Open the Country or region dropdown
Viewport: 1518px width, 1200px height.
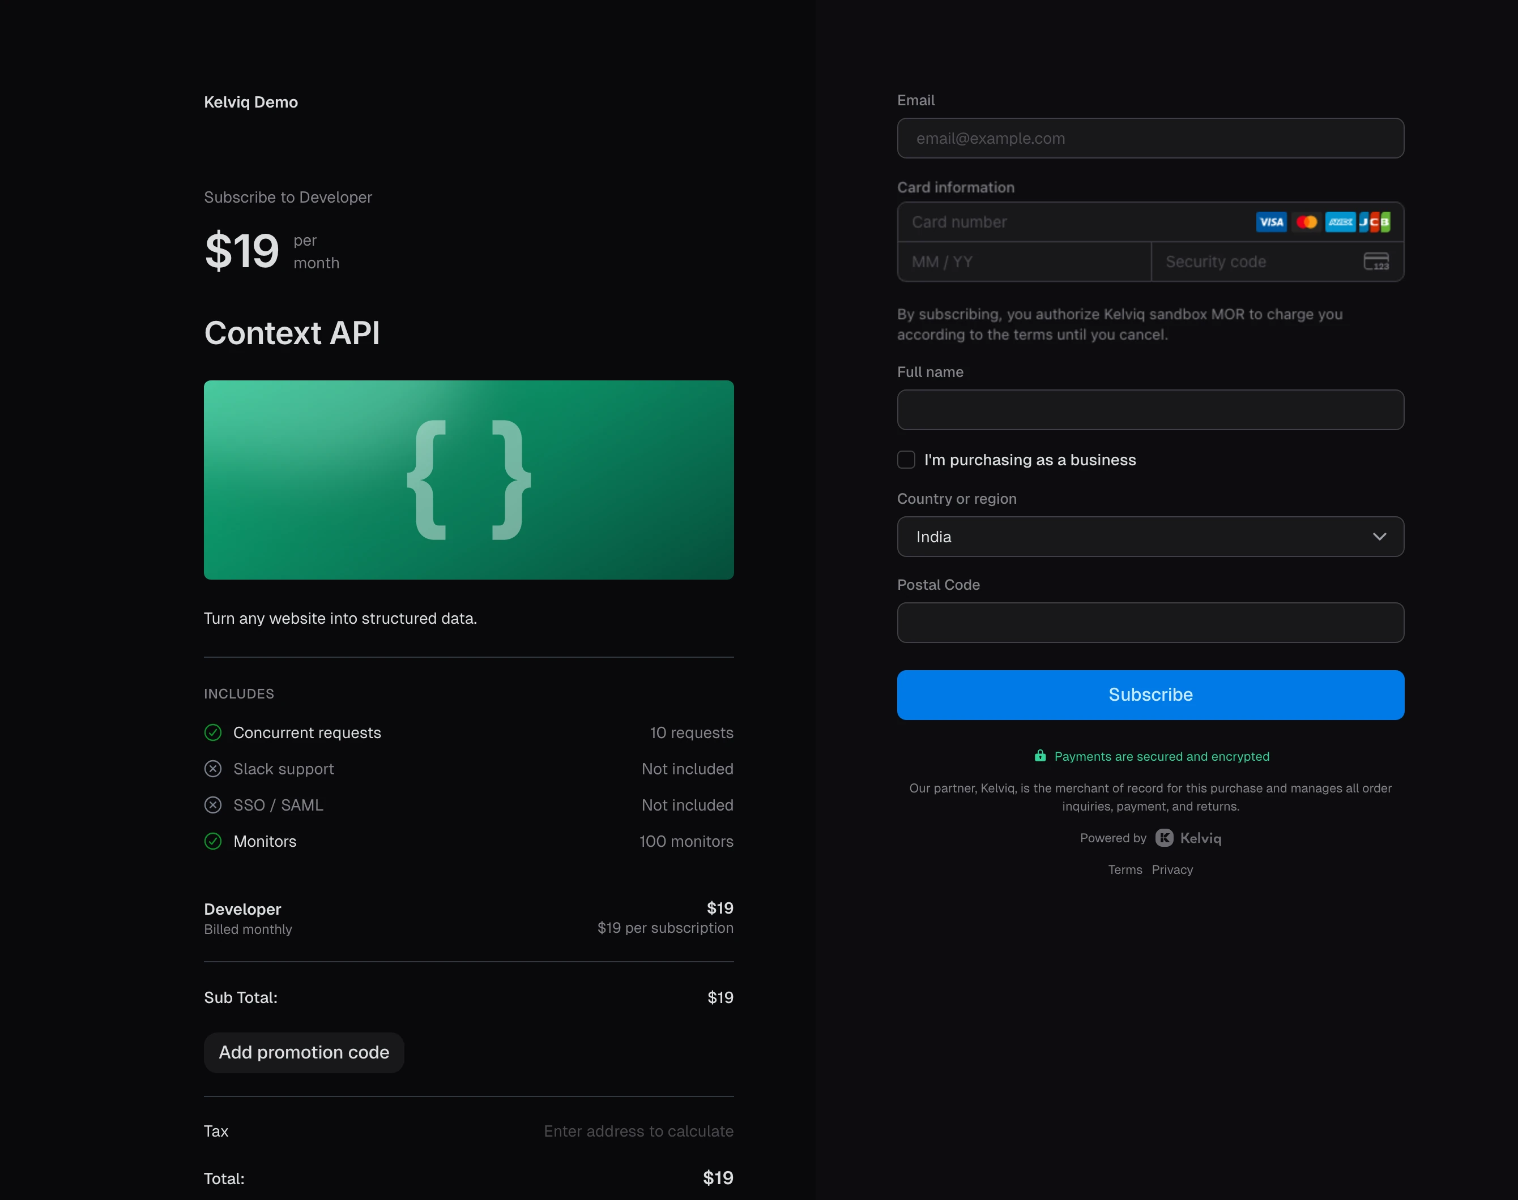[x=1150, y=537]
